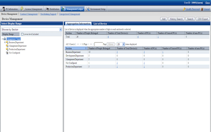211x132 pixels.
Task: Click the Close link at top right
Action: [x=207, y=3]
